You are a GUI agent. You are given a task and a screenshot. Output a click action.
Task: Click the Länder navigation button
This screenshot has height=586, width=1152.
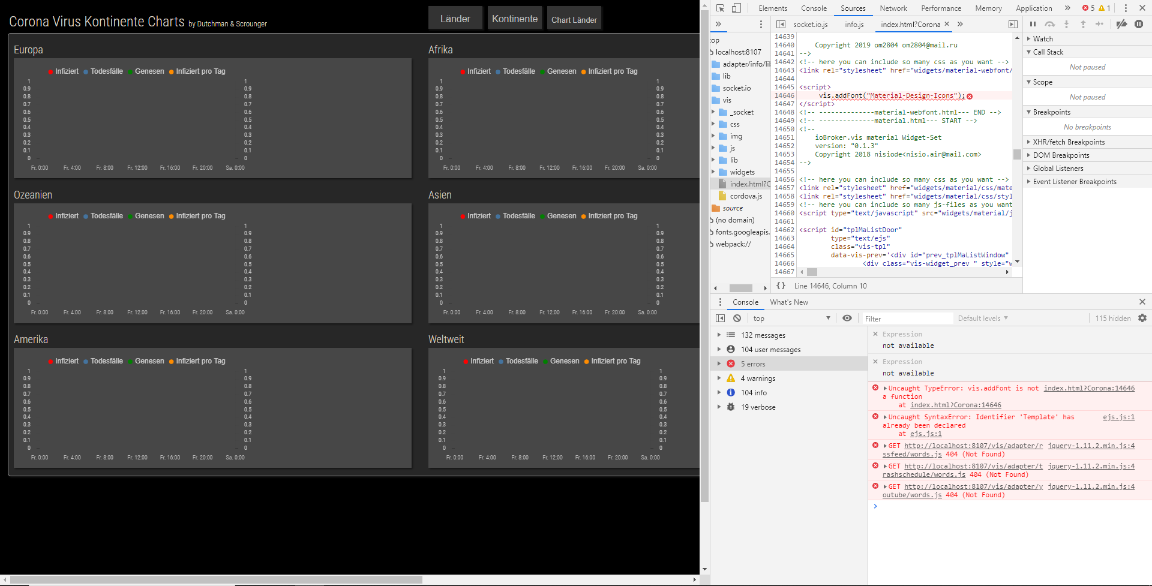455,19
